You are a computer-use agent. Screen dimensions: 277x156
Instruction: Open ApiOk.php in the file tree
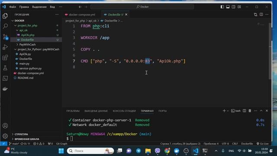pyautogui.click(x=28, y=35)
